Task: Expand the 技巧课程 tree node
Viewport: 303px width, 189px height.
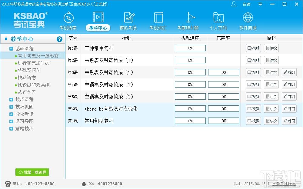Action: [11, 99]
